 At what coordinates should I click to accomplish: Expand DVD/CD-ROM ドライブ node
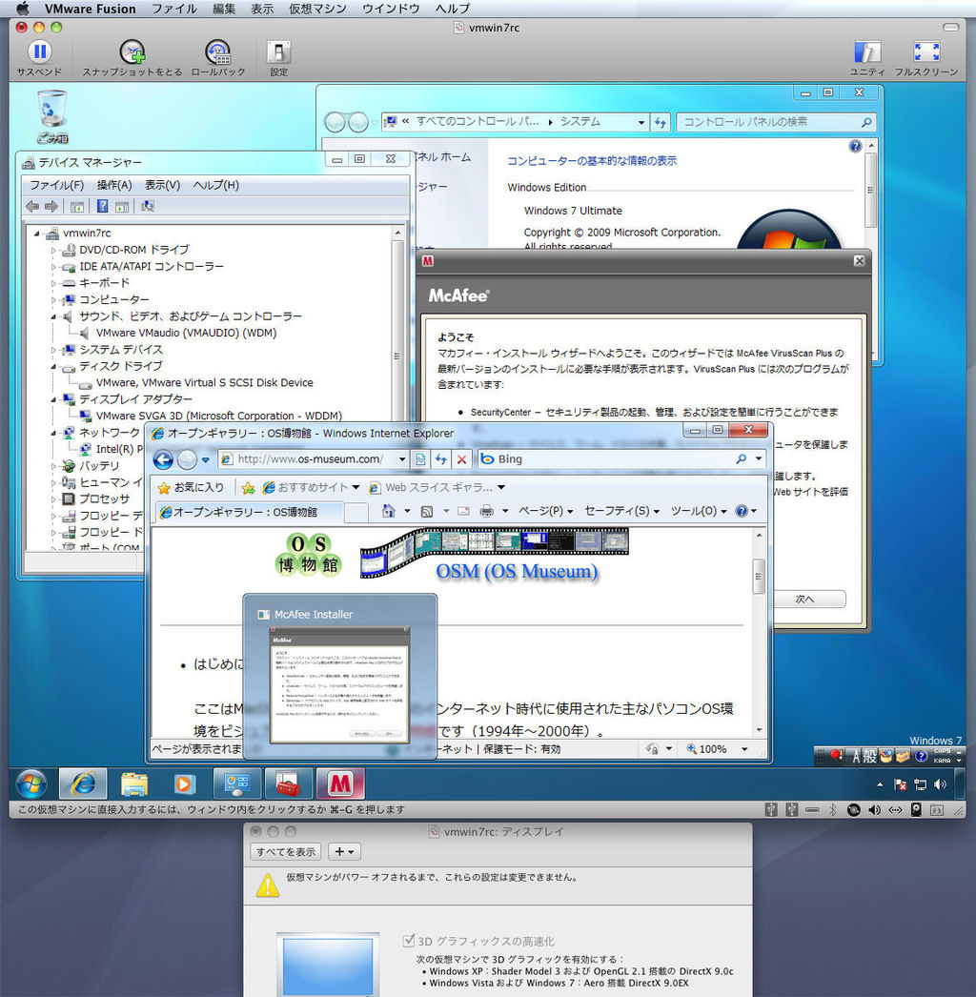click(x=54, y=250)
